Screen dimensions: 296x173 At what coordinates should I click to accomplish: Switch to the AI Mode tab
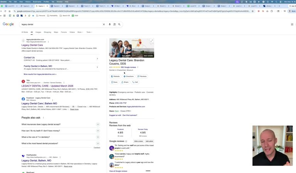pyautogui.click(x=25, y=32)
